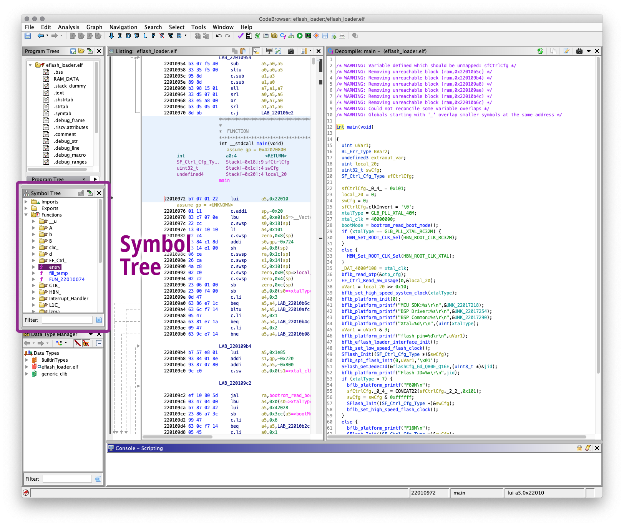Click the 'U' next undefined icon
Image resolution: width=624 pixels, height=526 pixels.
pos(137,36)
